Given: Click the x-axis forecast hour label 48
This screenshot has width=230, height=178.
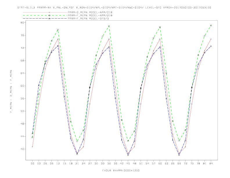Looking at the screenshot, I should [134, 163].
